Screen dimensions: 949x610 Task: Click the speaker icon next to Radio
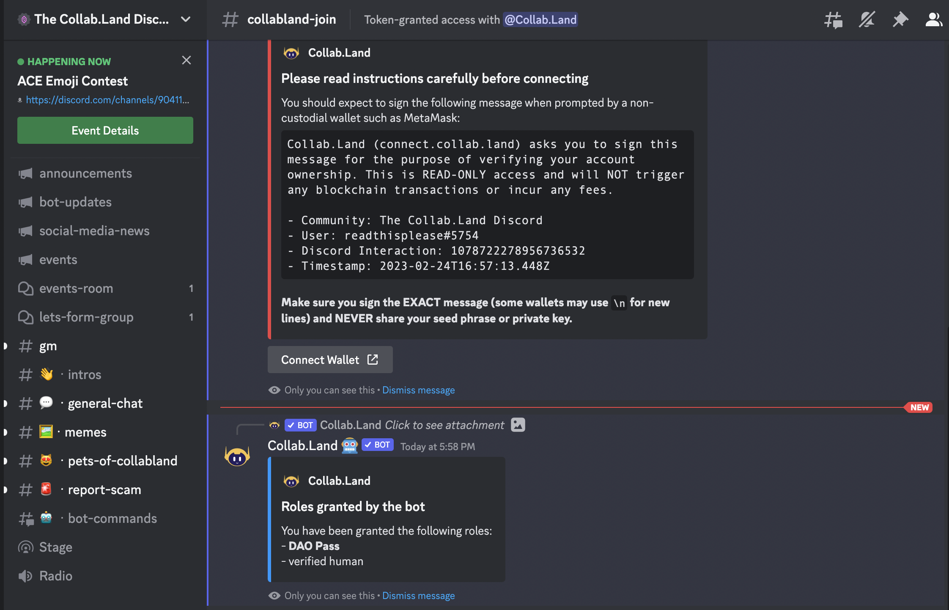tap(25, 576)
